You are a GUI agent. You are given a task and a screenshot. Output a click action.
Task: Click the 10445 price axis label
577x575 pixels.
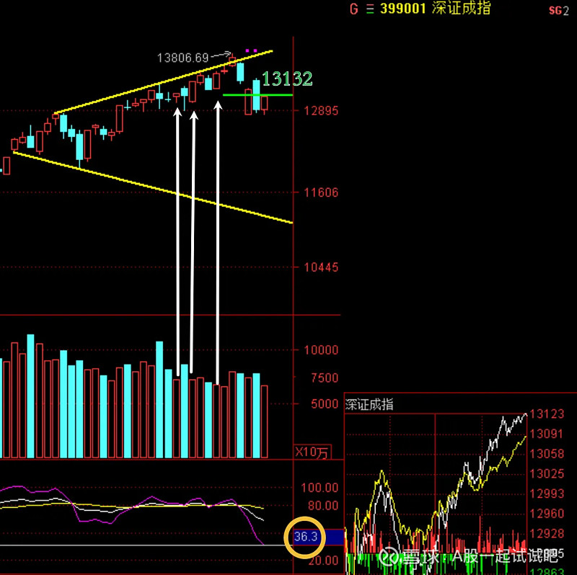pyautogui.click(x=321, y=267)
